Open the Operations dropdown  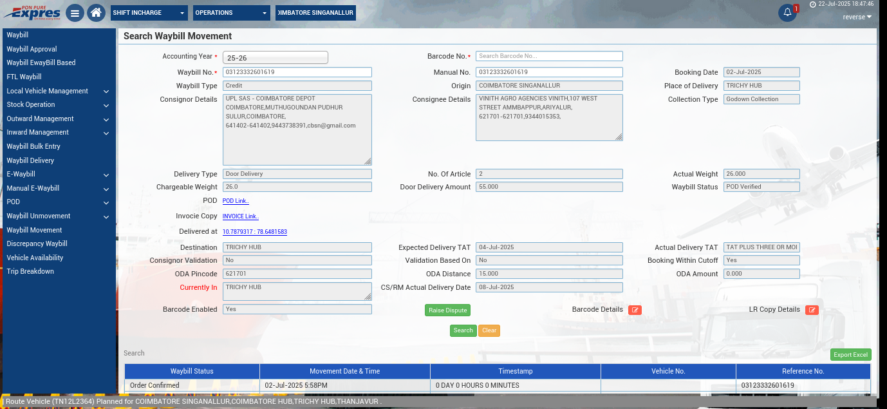[x=232, y=13]
